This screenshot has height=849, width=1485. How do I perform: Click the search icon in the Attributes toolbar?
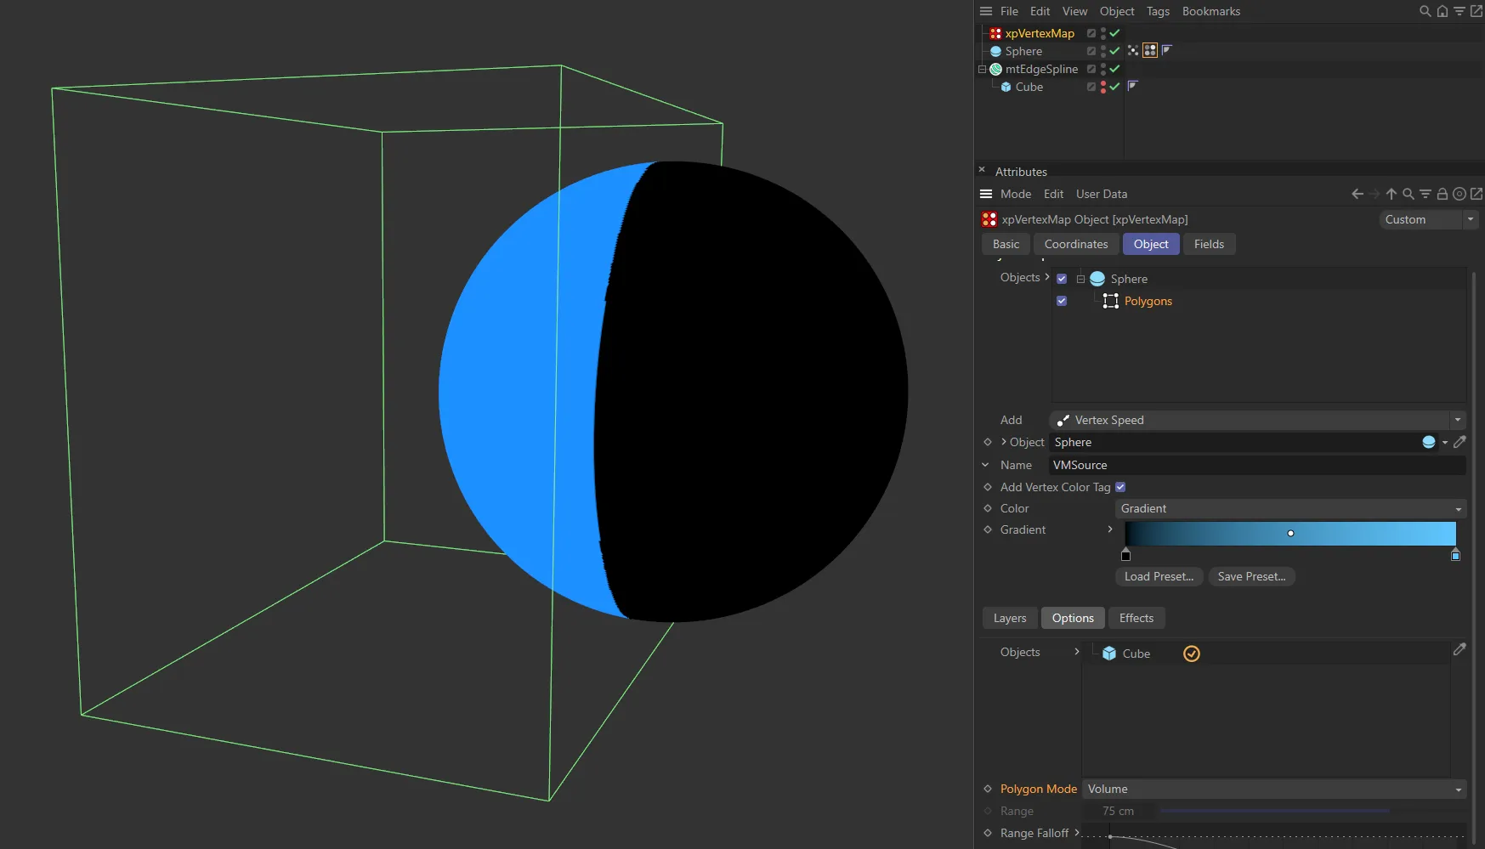[x=1408, y=194]
